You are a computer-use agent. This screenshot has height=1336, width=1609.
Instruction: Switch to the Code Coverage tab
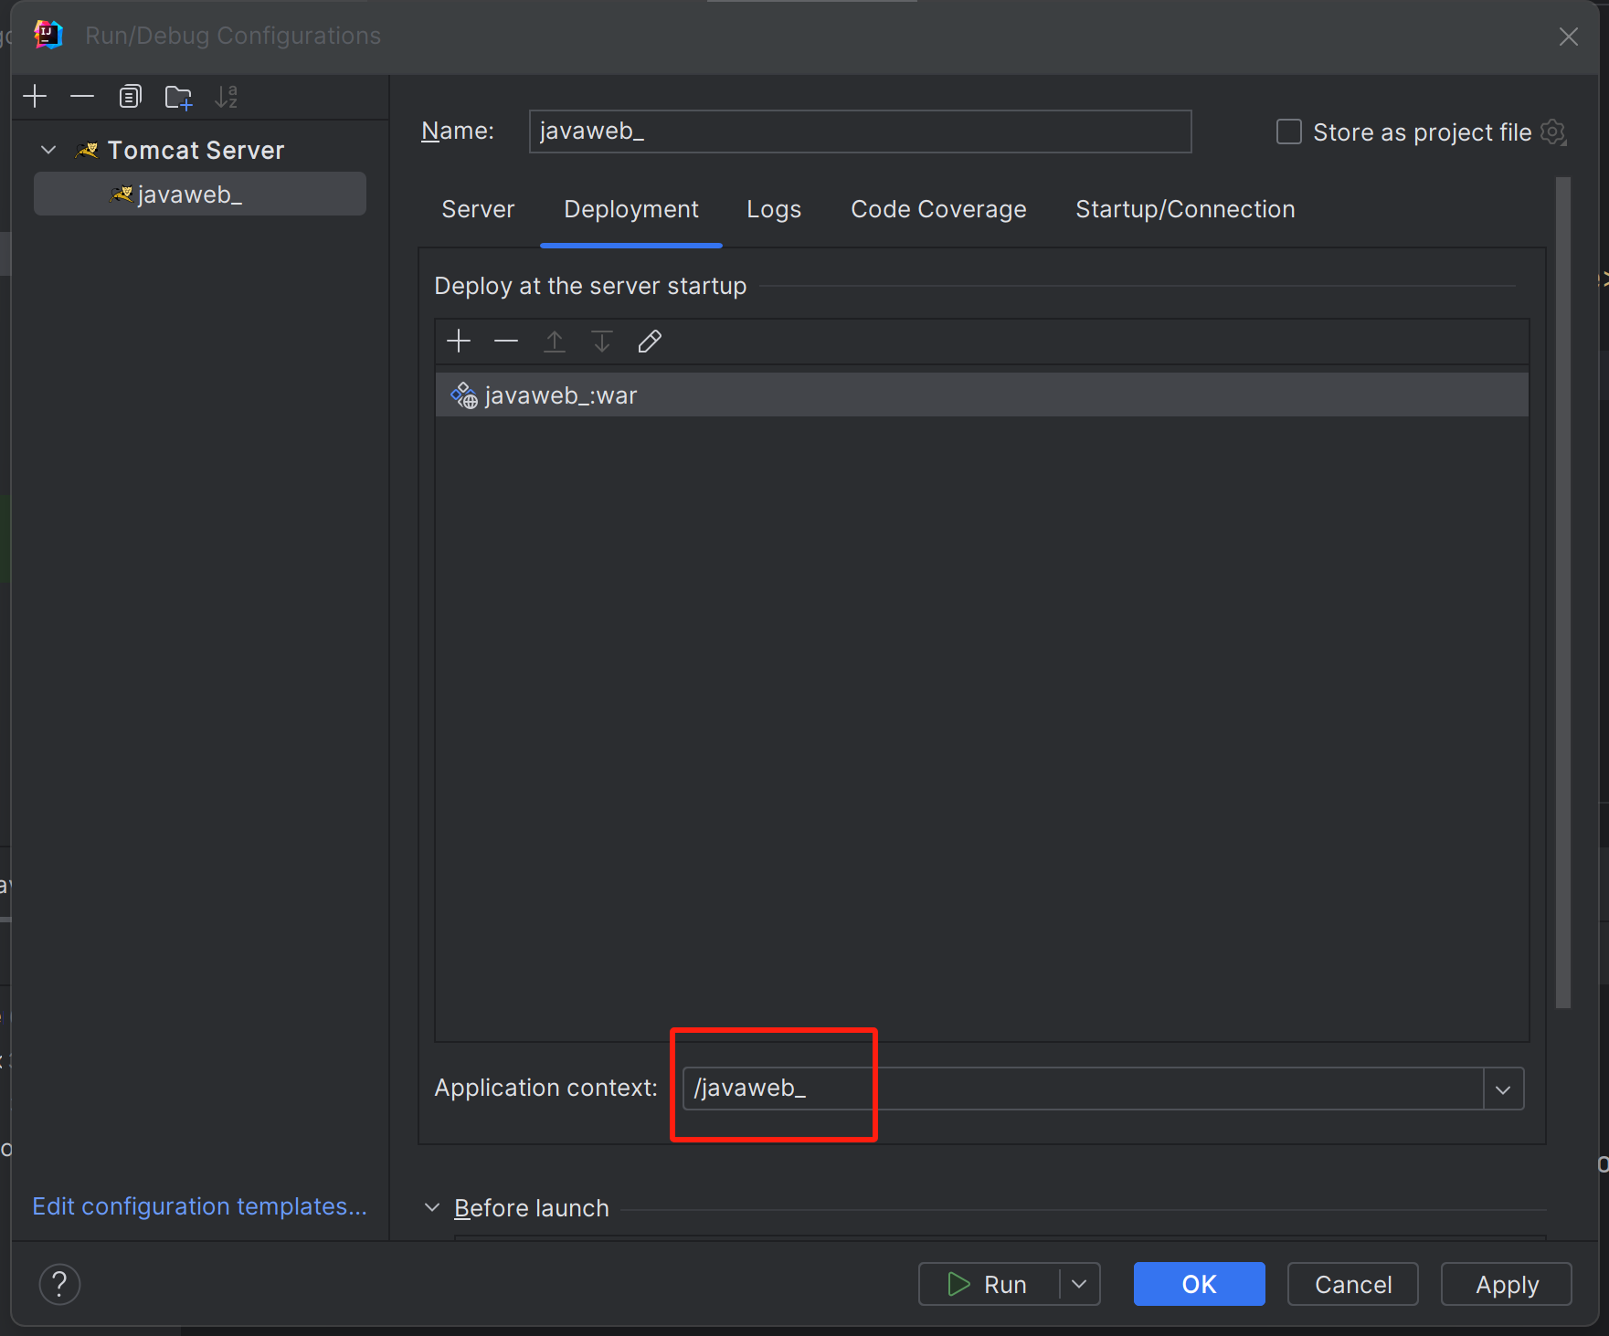point(938,209)
